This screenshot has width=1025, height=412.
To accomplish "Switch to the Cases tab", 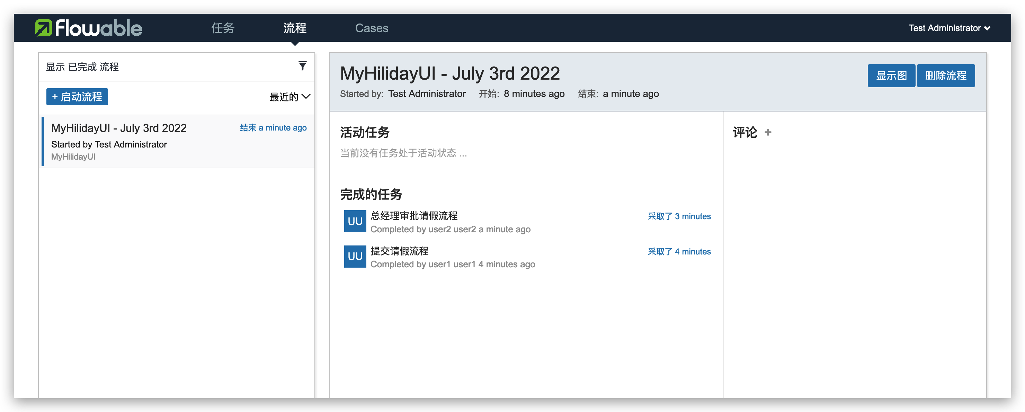I will click(371, 28).
